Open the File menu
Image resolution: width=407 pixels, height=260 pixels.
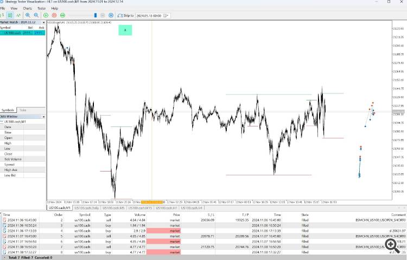(3, 8)
